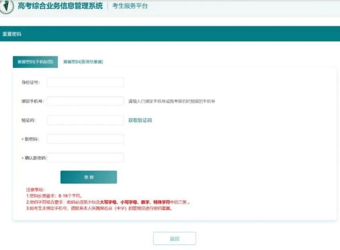Image resolution: width=340 pixels, height=250 pixels.
Task: Click the 返回 button at page bottom
Action: pyautogui.click(x=174, y=238)
